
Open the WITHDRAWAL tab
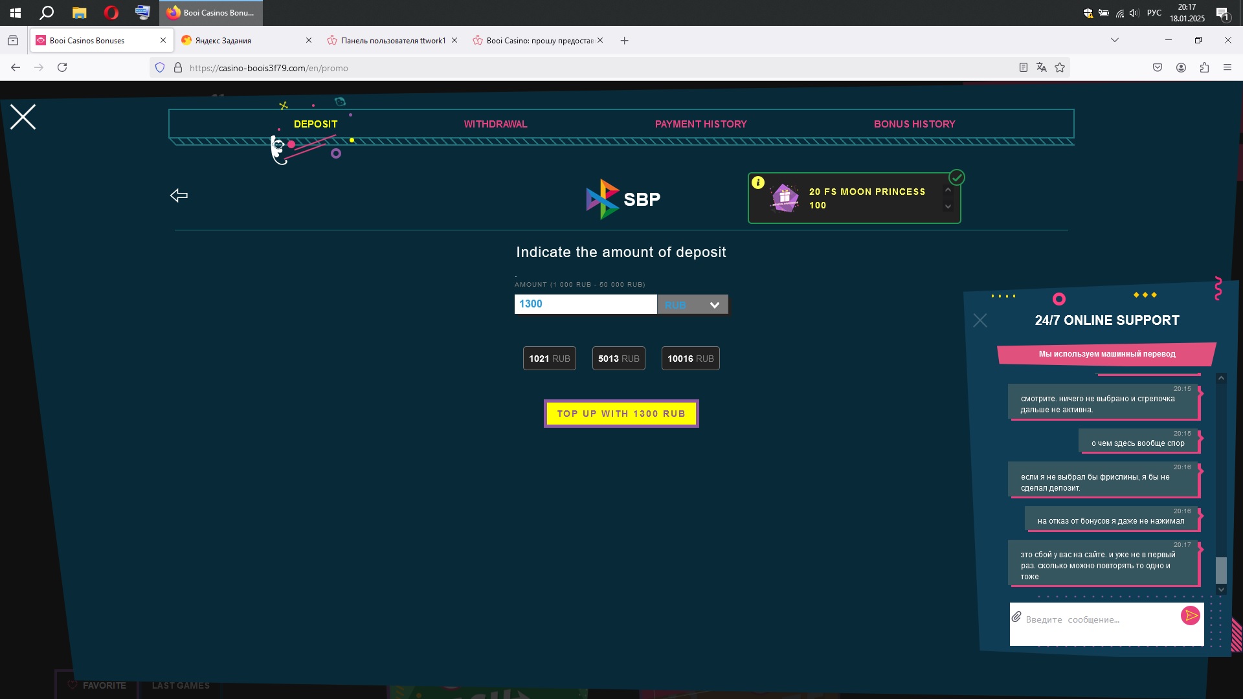pyautogui.click(x=496, y=124)
